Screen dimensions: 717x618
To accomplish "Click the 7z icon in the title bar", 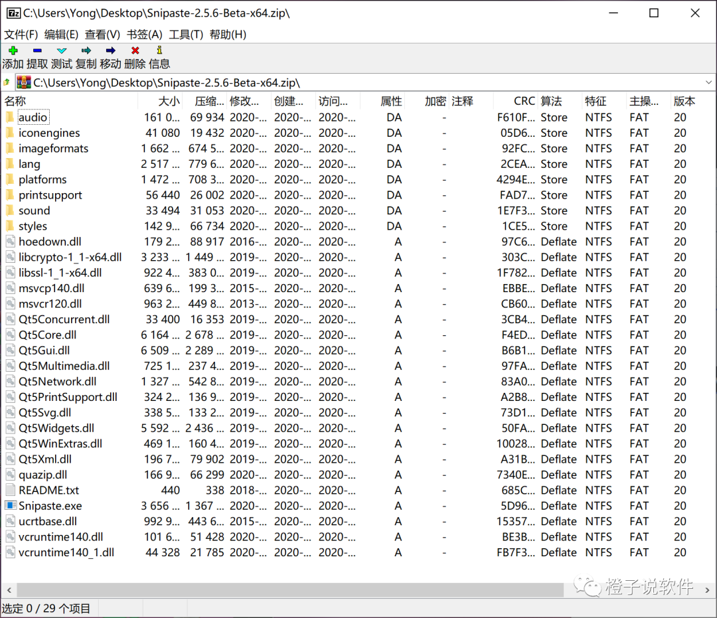I will [14, 13].
